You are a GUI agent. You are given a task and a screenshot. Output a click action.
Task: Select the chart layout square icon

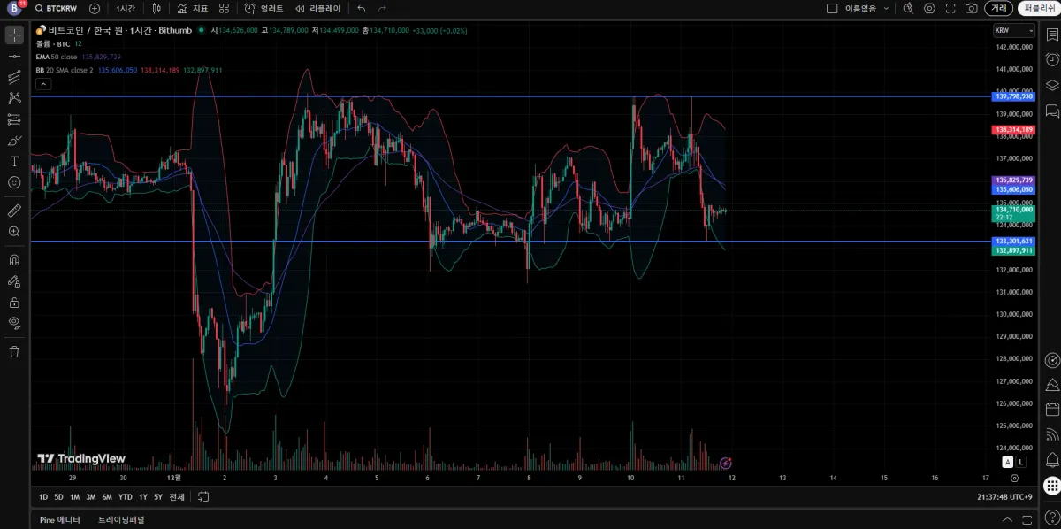(832, 8)
